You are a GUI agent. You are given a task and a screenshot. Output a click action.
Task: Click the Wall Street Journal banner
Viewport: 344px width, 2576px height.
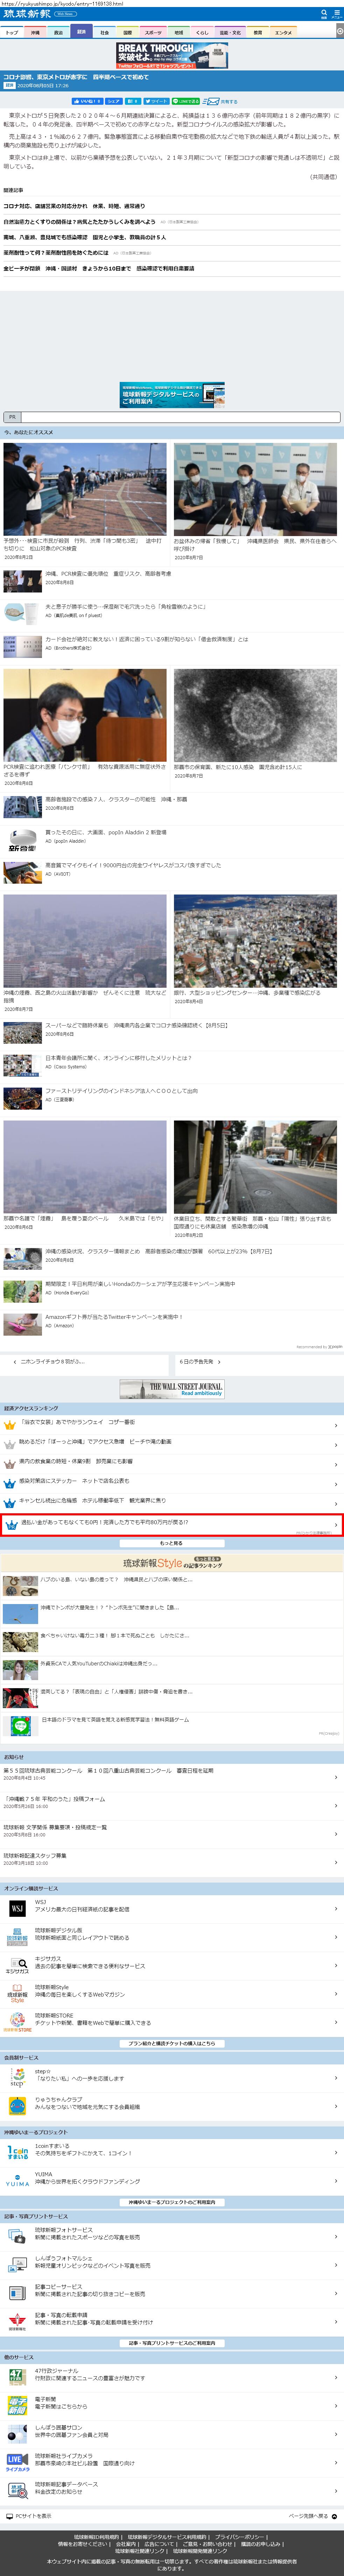point(172,1389)
